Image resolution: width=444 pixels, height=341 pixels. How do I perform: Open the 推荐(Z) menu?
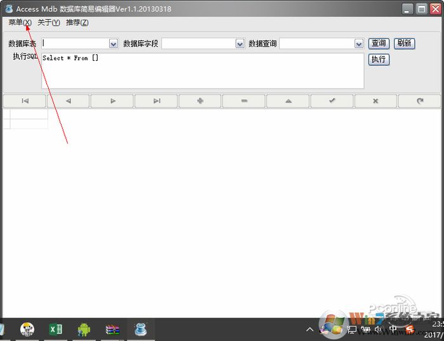pyautogui.click(x=77, y=22)
